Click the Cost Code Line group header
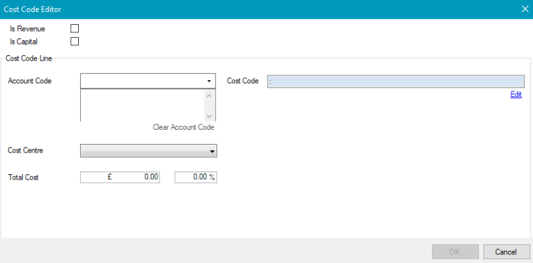The width and height of the screenshot is (533, 263). pyautogui.click(x=29, y=59)
